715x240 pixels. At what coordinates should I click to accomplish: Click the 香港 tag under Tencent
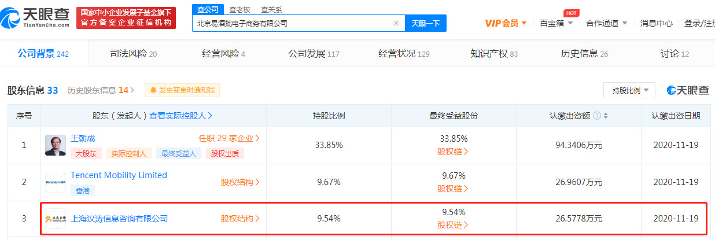83,190
